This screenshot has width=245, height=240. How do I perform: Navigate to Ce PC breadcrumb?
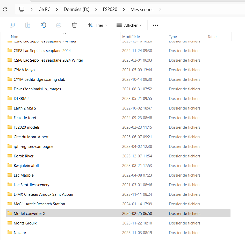pyautogui.click(x=45, y=9)
